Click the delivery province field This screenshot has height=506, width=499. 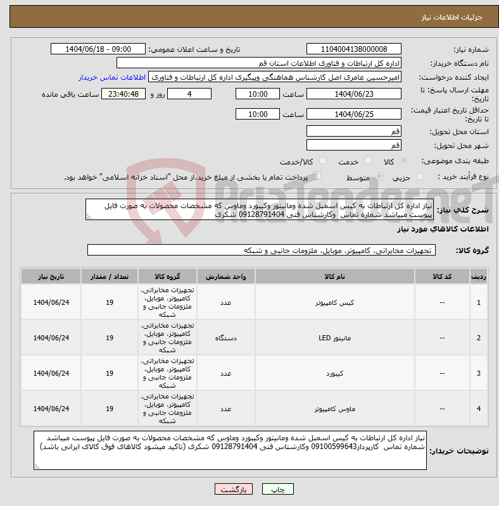(x=354, y=131)
